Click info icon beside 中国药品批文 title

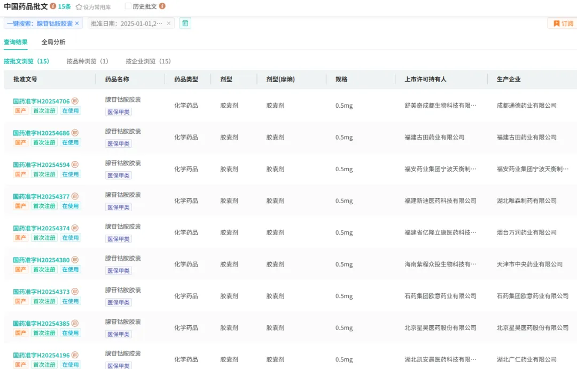coord(53,6)
